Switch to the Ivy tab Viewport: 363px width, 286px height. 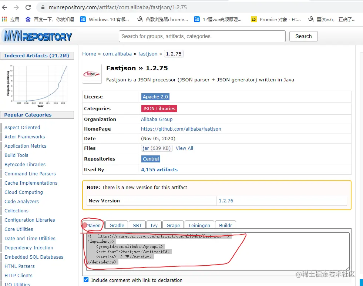(154, 225)
